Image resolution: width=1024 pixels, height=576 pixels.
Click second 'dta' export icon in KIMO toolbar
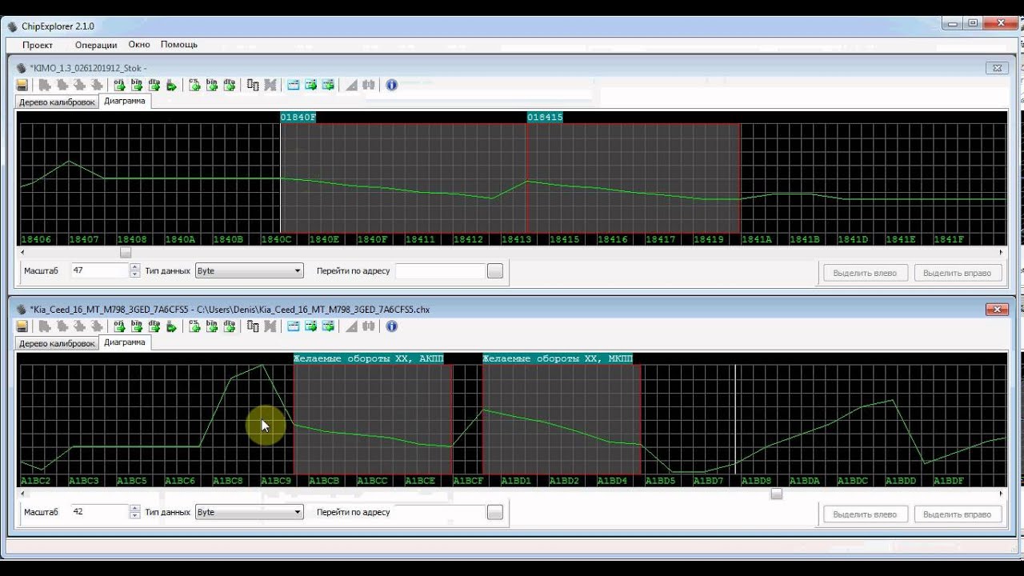(x=230, y=85)
